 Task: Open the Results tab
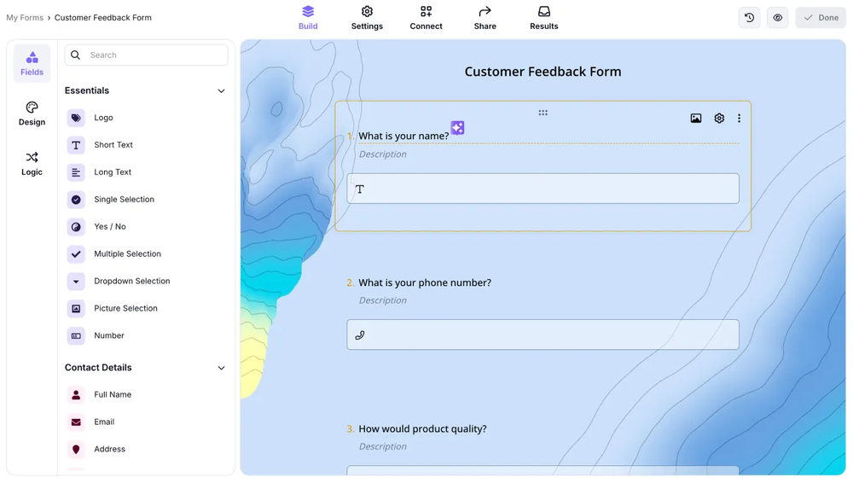point(543,18)
